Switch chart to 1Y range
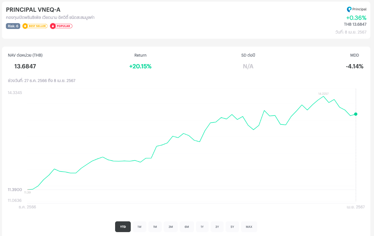 tap(202, 227)
